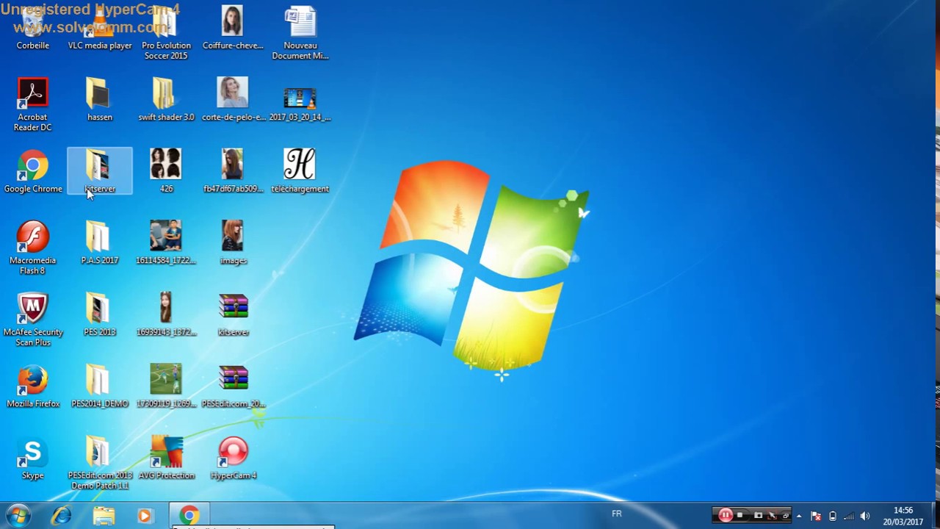The width and height of the screenshot is (940, 529).
Task: Select the P.A.S 2017 folder
Action: pyautogui.click(x=99, y=243)
